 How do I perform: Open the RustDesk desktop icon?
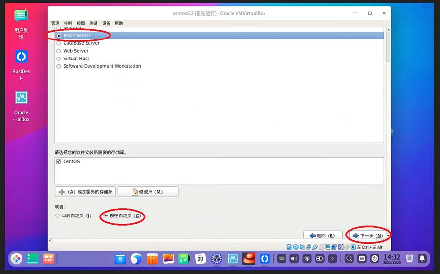21,65
